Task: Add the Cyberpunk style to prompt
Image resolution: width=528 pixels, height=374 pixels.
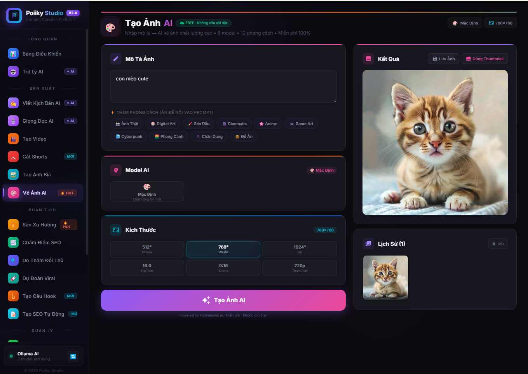Action: pyautogui.click(x=129, y=136)
